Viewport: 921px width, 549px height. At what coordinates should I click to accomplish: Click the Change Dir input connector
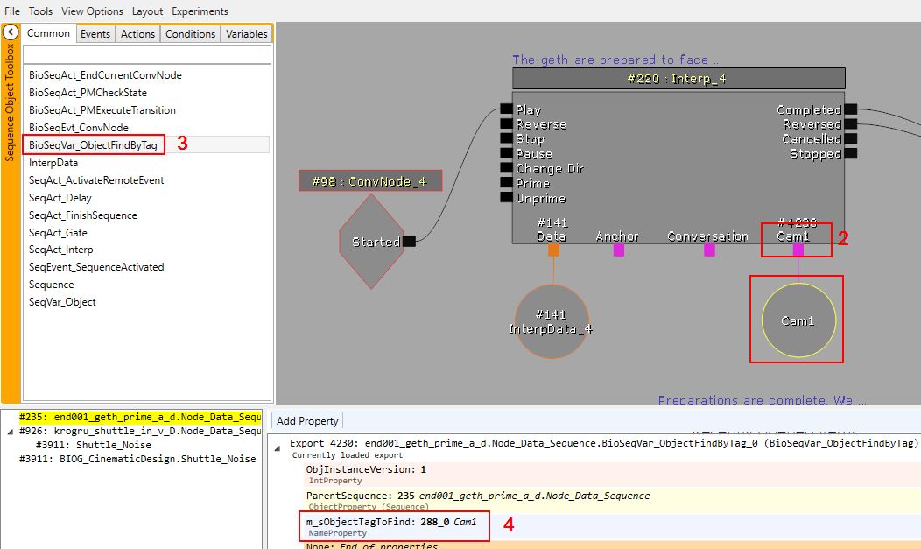pyautogui.click(x=506, y=168)
